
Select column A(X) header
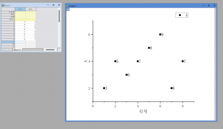[x=20, y=9]
